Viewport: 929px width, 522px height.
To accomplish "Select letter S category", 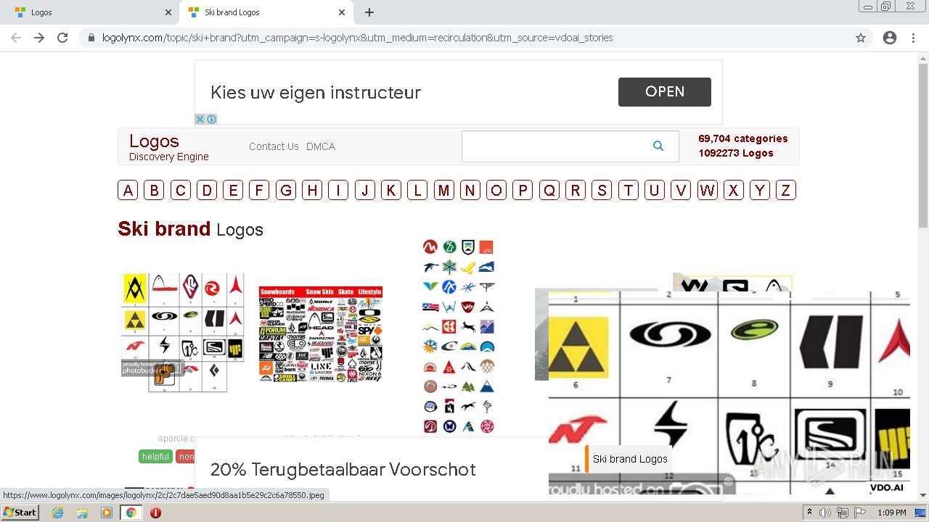I will point(602,190).
